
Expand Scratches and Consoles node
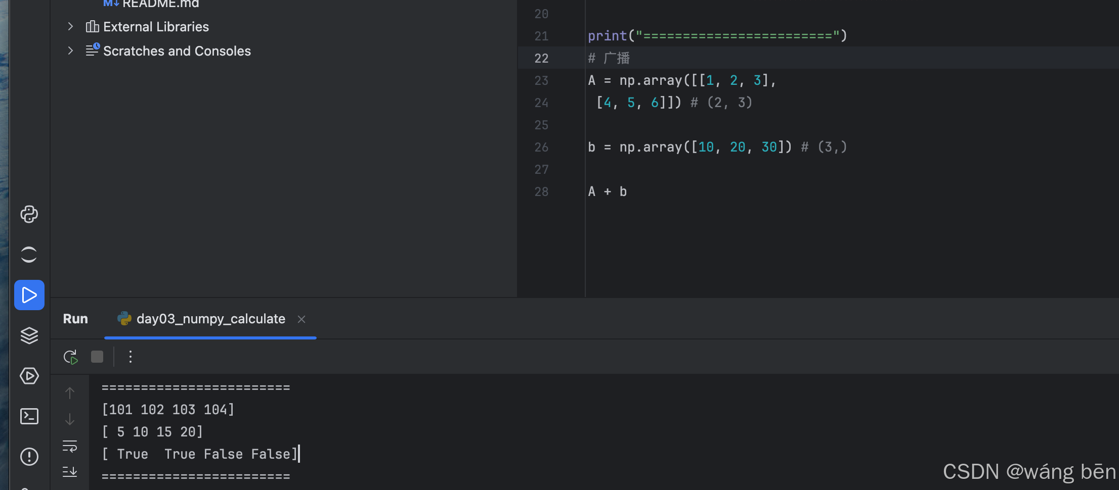(70, 51)
